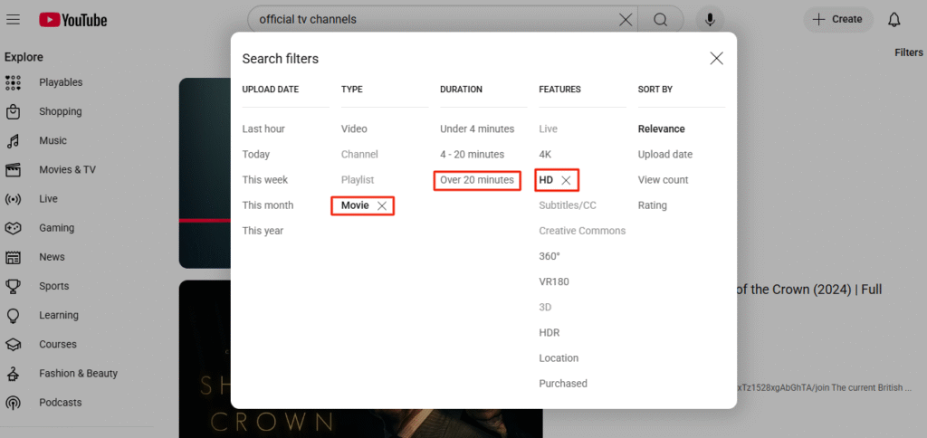The width and height of the screenshot is (927, 438).
Task: Open Gaming from the sidebar
Action: 56,228
